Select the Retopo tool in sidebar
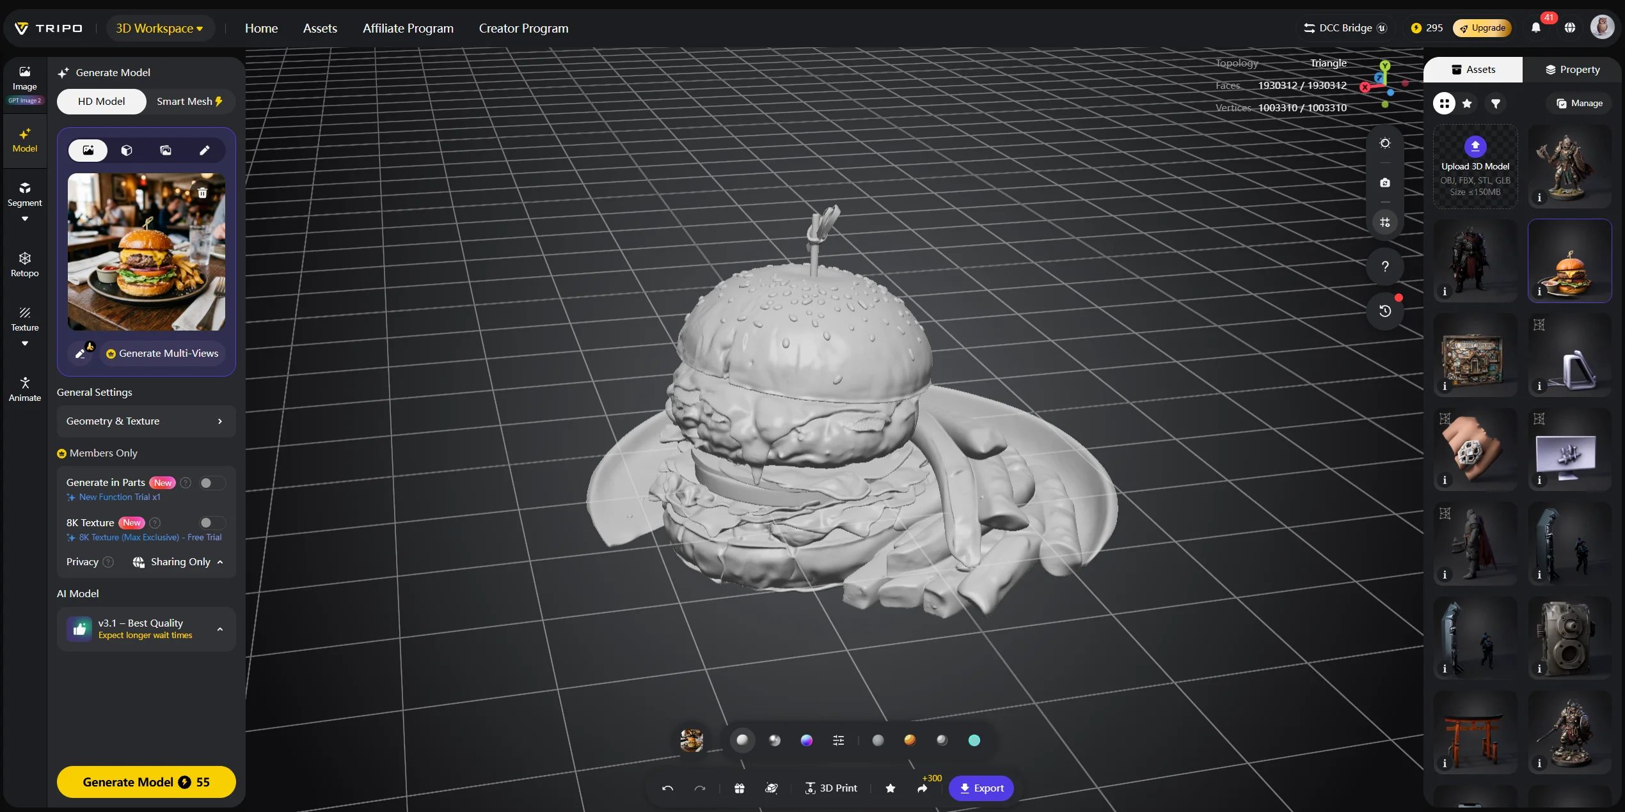 [24, 264]
